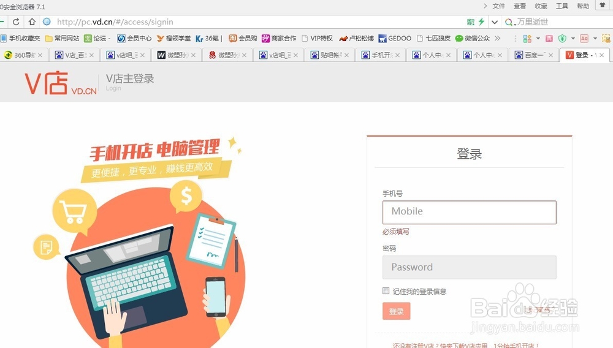The image size is (613, 348).
Task: Close the 贴吧帐 tab
Action: (x=346, y=55)
